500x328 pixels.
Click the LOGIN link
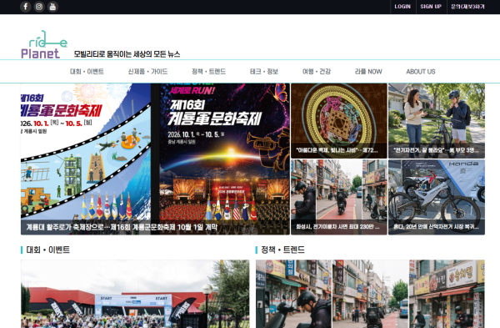pos(402,7)
